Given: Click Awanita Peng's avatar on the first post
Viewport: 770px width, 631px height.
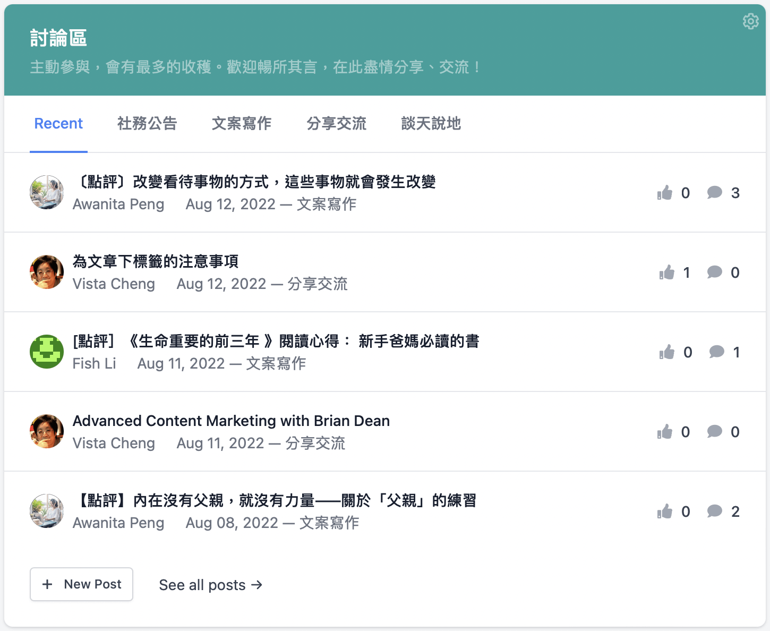Looking at the screenshot, I should tap(47, 192).
